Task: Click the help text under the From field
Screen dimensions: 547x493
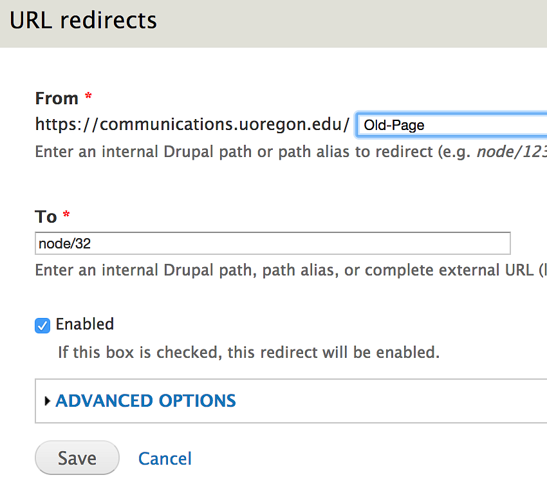Action: 245,152
